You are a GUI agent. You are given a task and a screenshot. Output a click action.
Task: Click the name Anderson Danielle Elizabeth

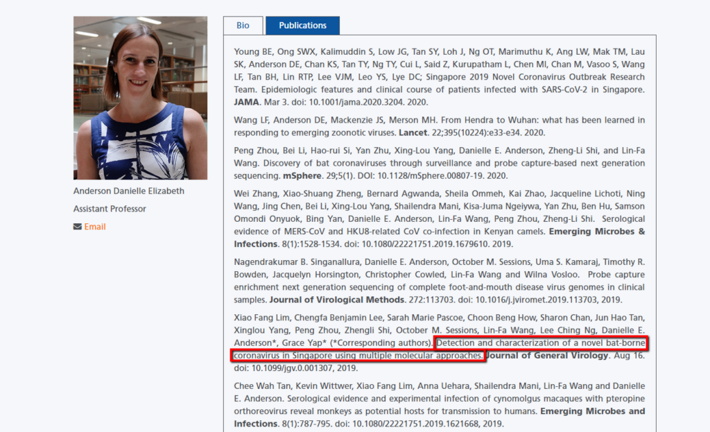coord(129,191)
